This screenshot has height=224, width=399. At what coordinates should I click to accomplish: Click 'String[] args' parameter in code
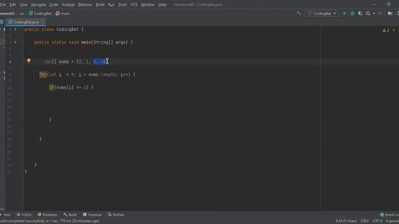coord(110,42)
